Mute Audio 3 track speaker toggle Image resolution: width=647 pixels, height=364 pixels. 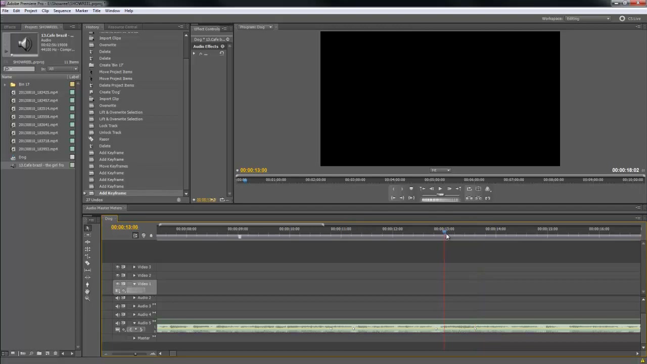click(x=117, y=306)
